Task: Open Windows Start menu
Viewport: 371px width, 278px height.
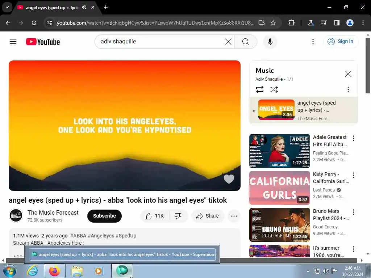Action: pyautogui.click(x=9, y=271)
